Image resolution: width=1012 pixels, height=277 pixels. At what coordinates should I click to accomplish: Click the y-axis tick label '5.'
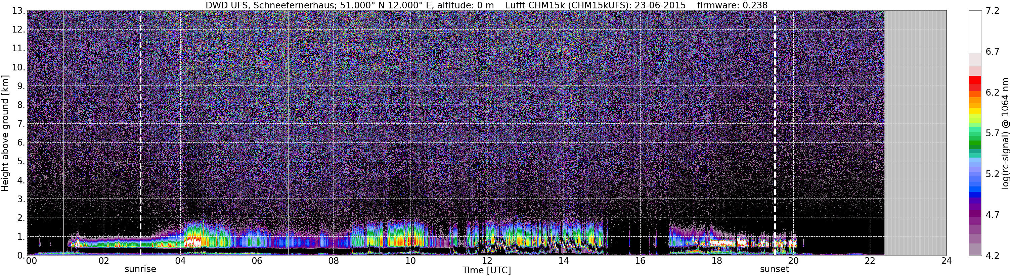click(21, 162)
